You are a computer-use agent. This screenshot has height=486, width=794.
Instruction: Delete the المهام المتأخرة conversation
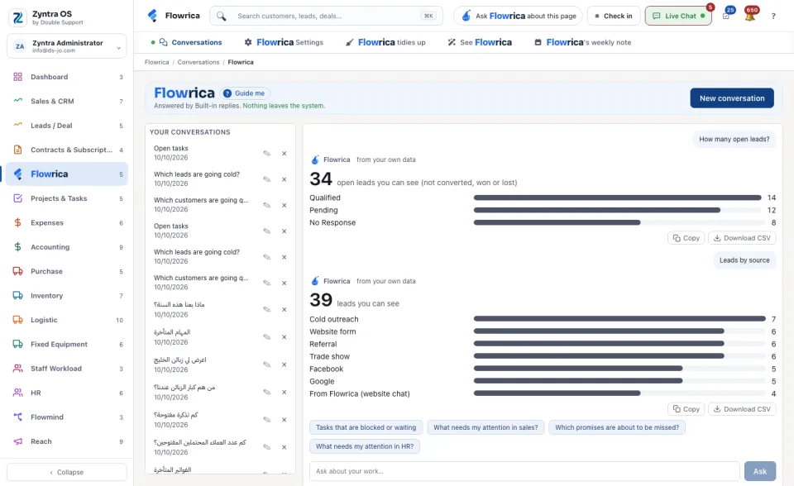point(284,337)
